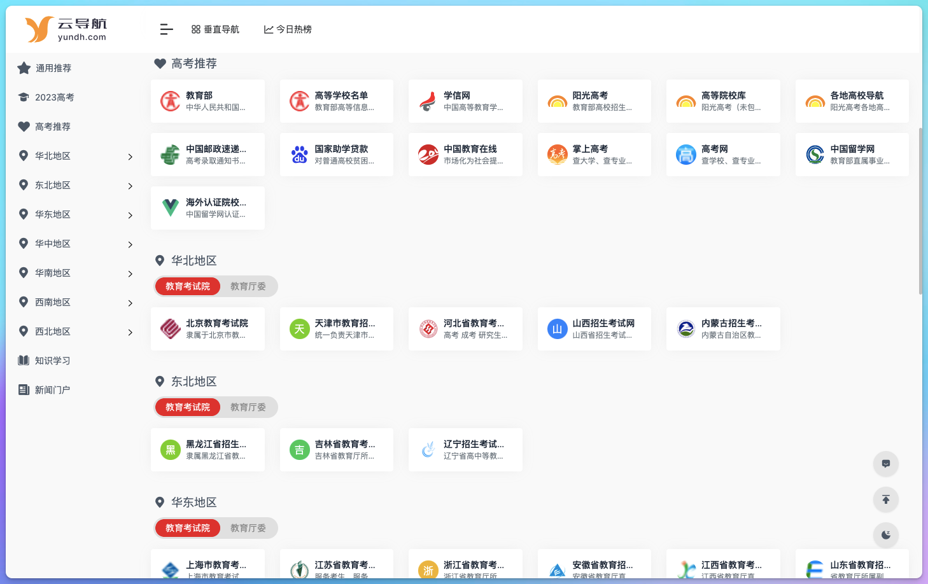Switch to 垂直导航 in the header
Image resolution: width=928 pixels, height=584 pixels.
pos(215,29)
